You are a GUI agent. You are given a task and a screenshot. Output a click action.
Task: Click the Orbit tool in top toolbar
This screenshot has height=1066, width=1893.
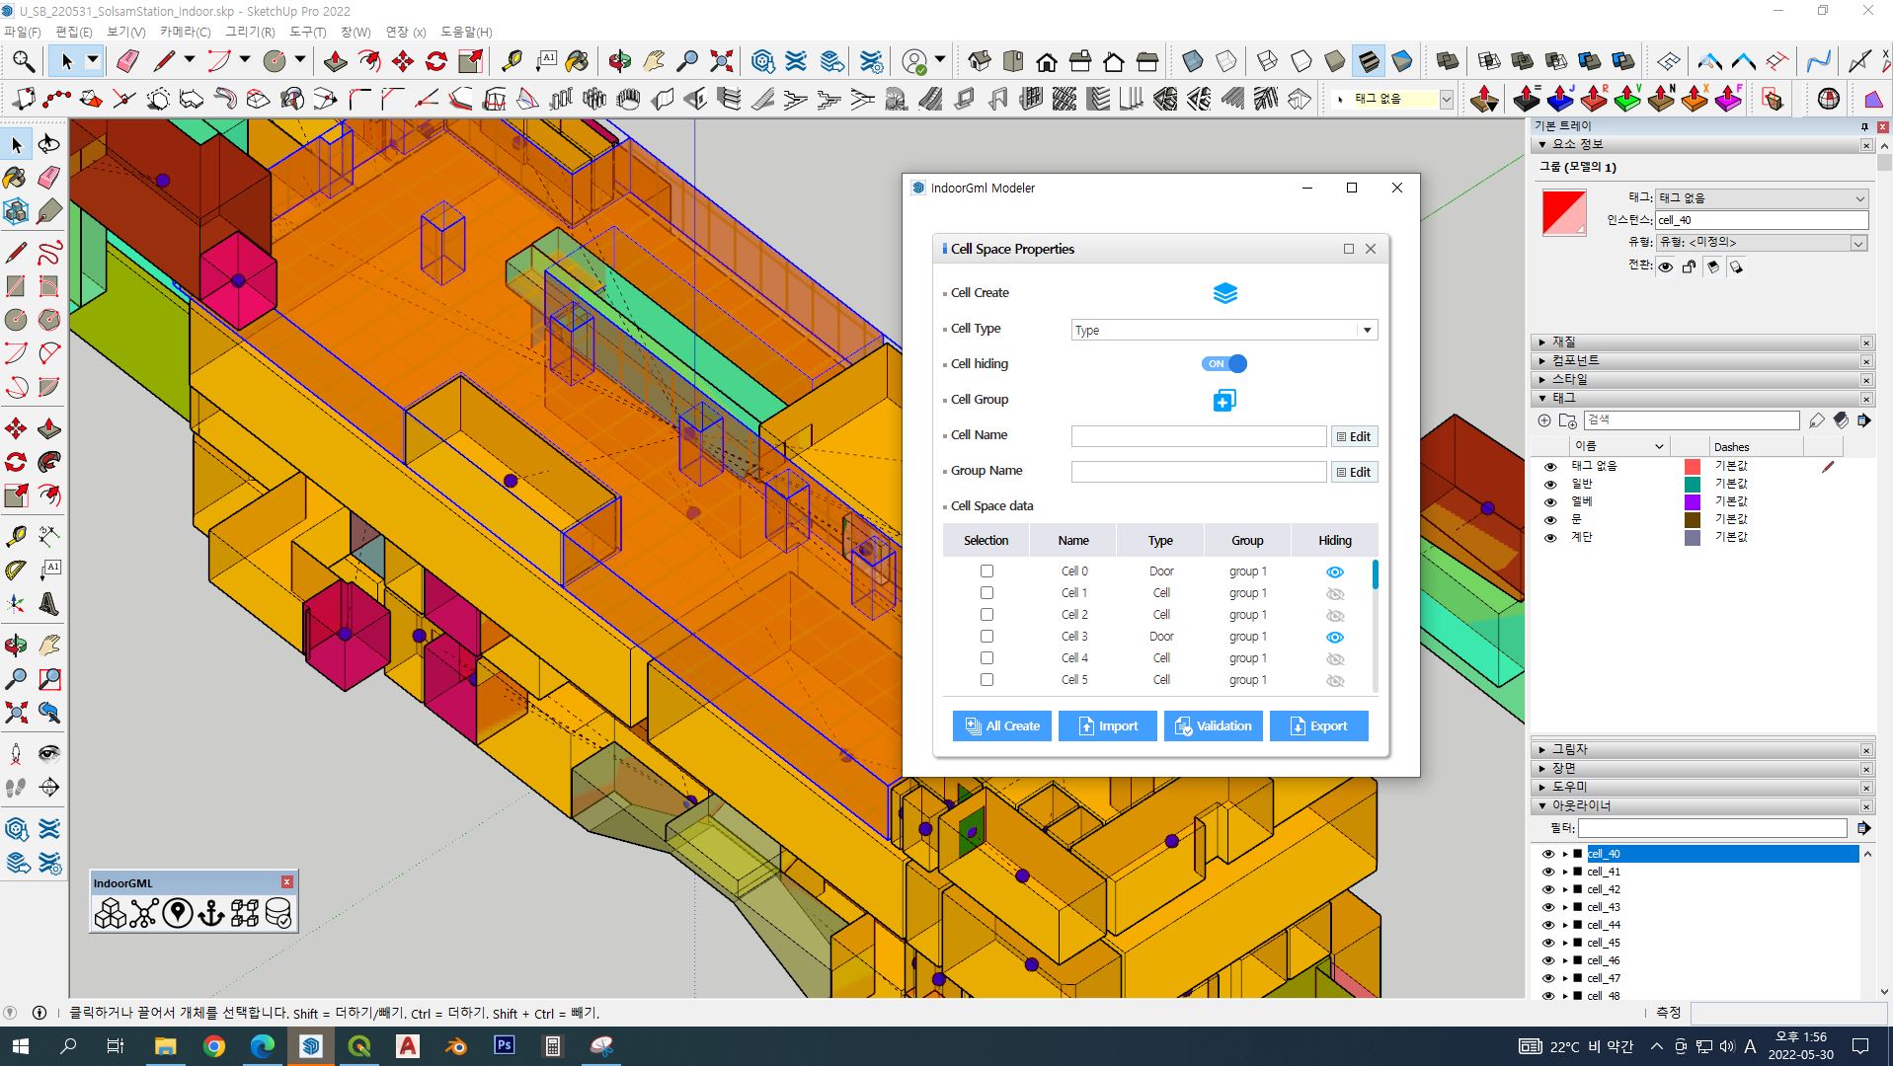[620, 62]
